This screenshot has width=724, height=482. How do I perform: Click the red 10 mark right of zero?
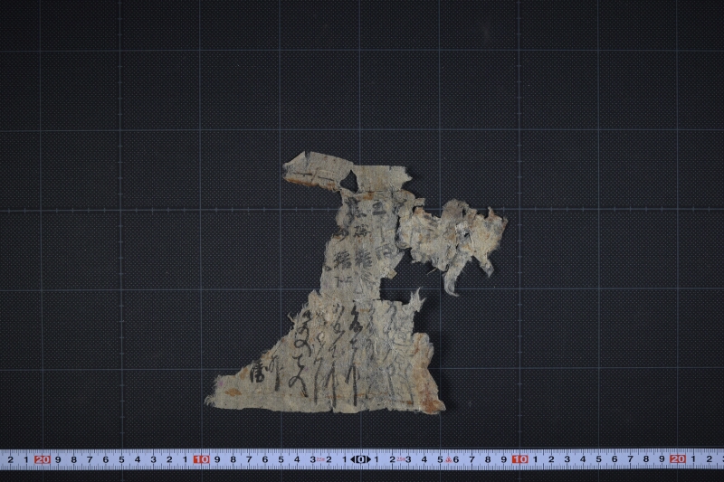(x=519, y=459)
